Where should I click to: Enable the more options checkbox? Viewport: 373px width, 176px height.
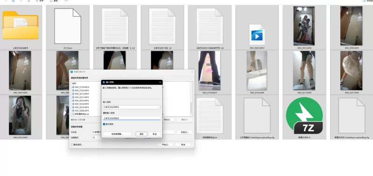[72, 145]
